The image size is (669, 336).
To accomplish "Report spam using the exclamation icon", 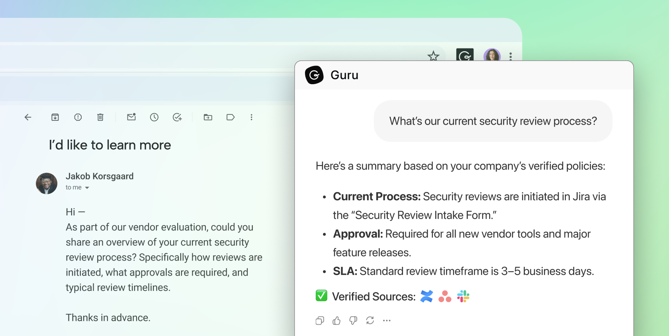I will (78, 117).
